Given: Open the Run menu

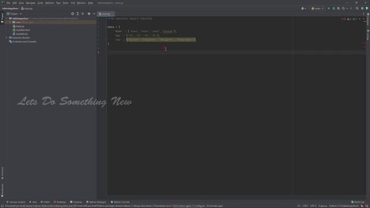Looking at the screenshot, I should (58, 3).
